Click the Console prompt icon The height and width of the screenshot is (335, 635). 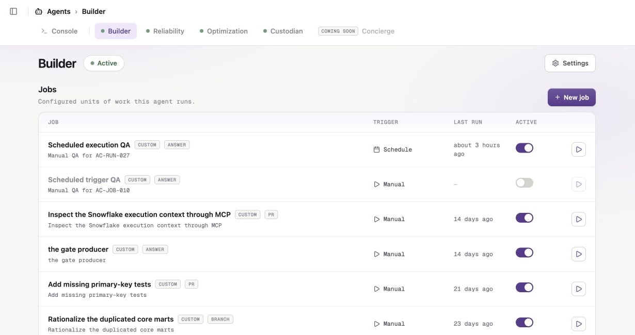44,31
